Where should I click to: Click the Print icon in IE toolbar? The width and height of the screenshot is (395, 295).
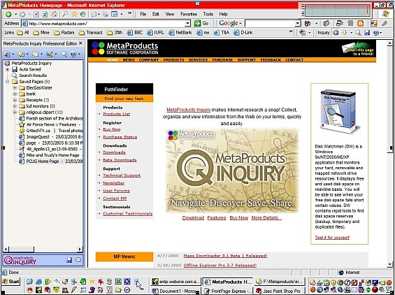(106, 15)
